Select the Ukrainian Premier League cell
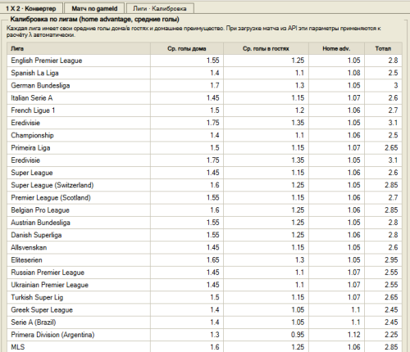Screen dimensions: 410x352 tap(79, 285)
